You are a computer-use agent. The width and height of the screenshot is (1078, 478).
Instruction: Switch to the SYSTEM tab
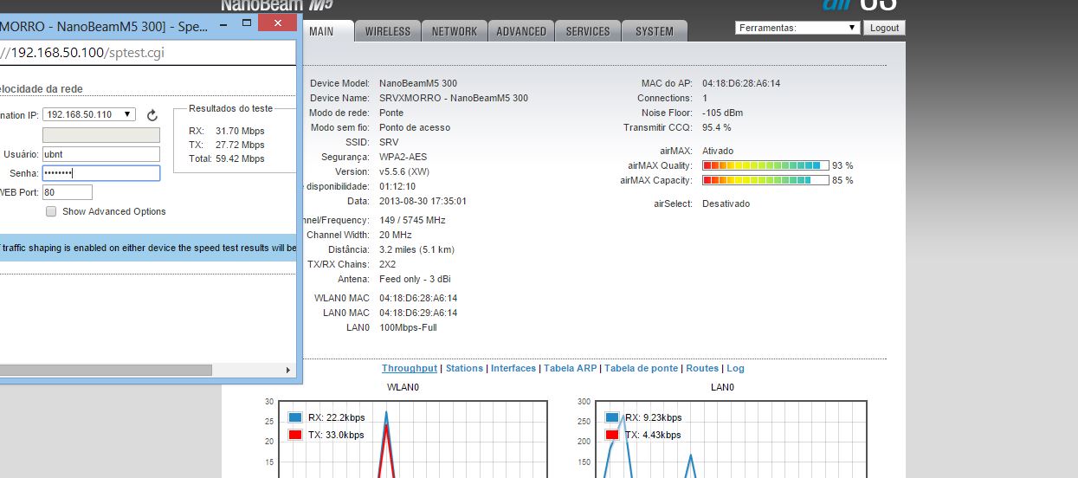click(x=655, y=31)
